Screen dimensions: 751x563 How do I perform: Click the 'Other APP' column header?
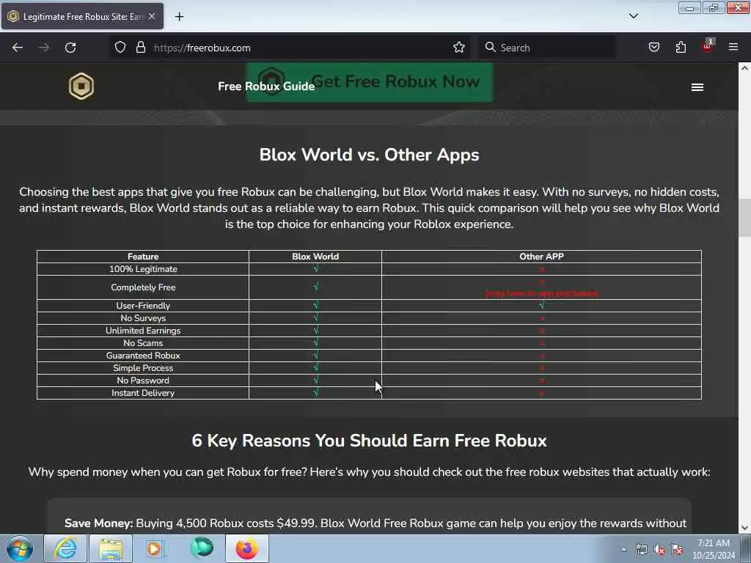click(541, 257)
